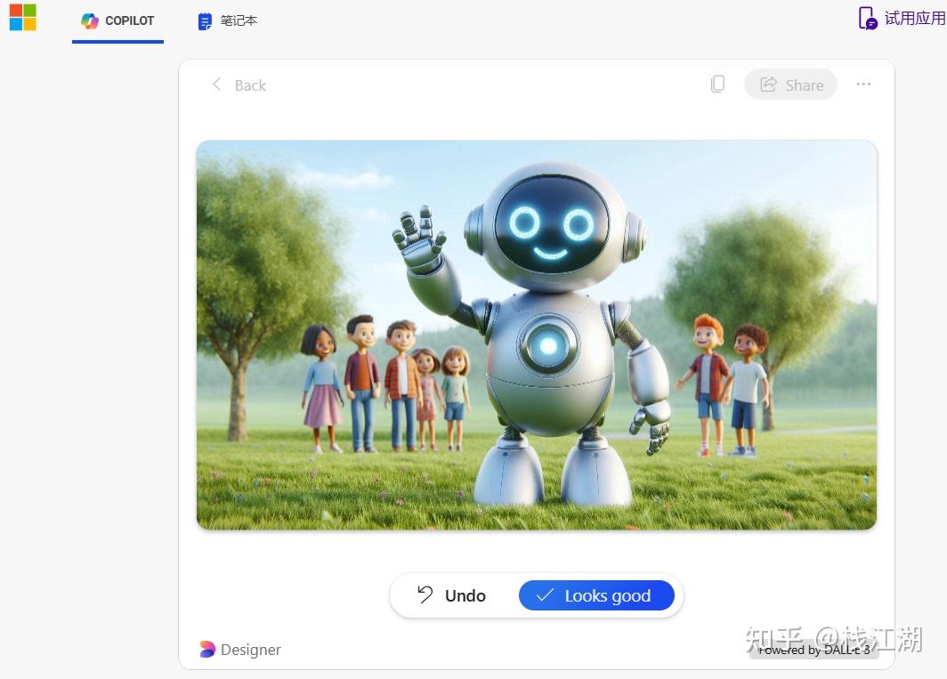Click the Copilot colorful logo icon

pos(90,20)
